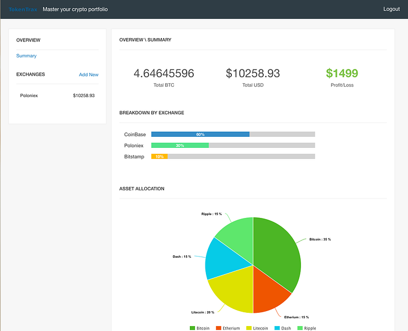Select the Poloniex exchange in sidebar
This screenshot has width=408, height=331.
click(x=57, y=95)
